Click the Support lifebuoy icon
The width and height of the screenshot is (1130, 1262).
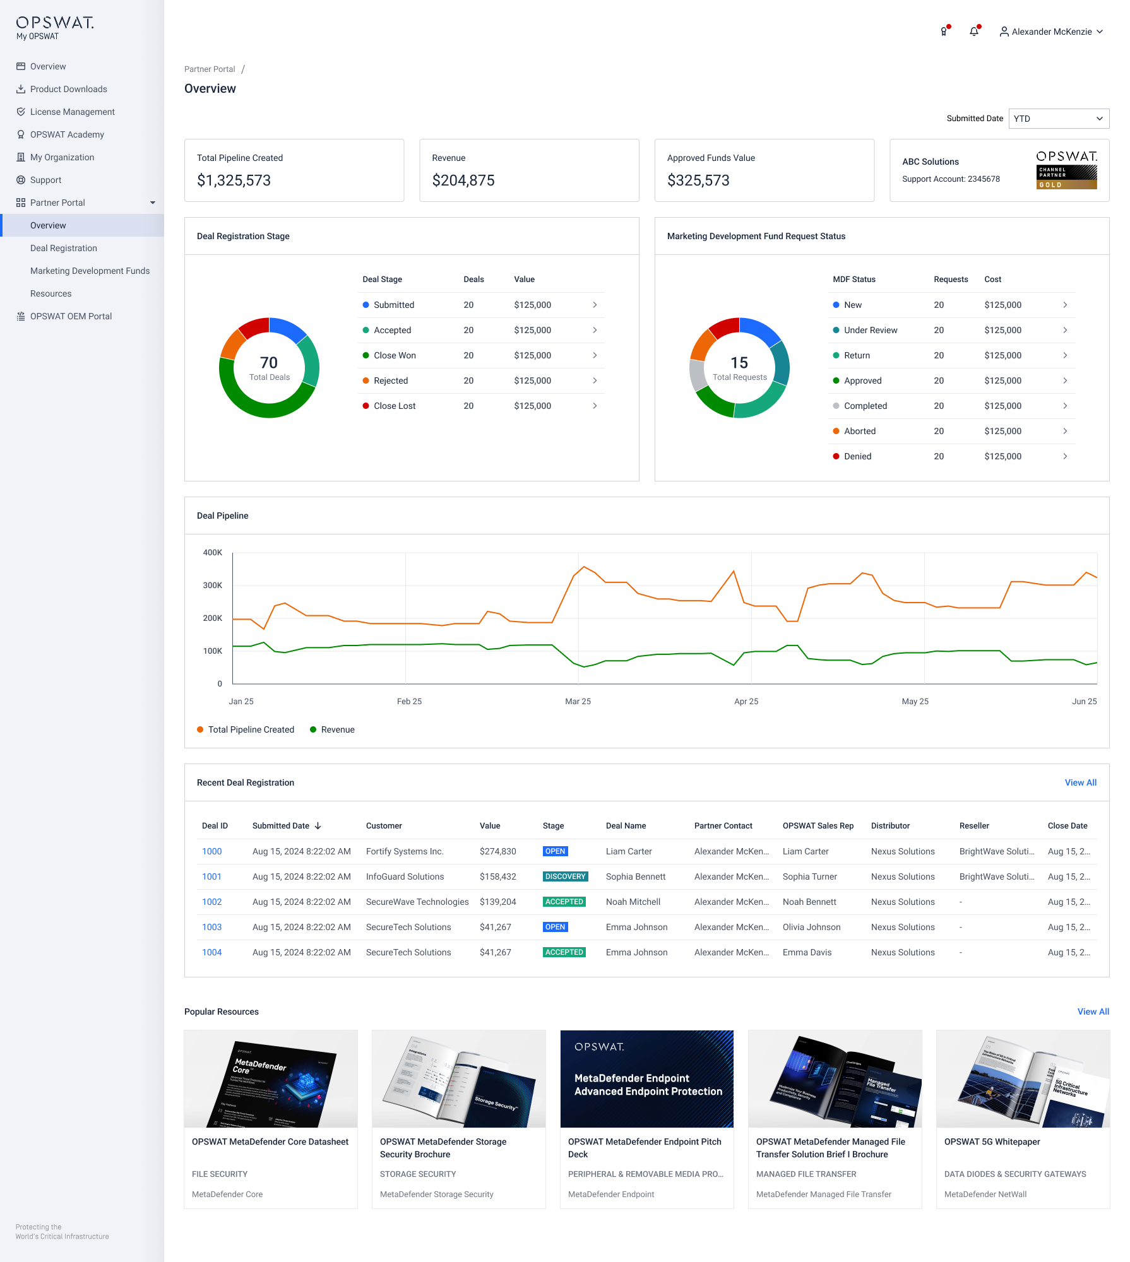click(x=21, y=180)
